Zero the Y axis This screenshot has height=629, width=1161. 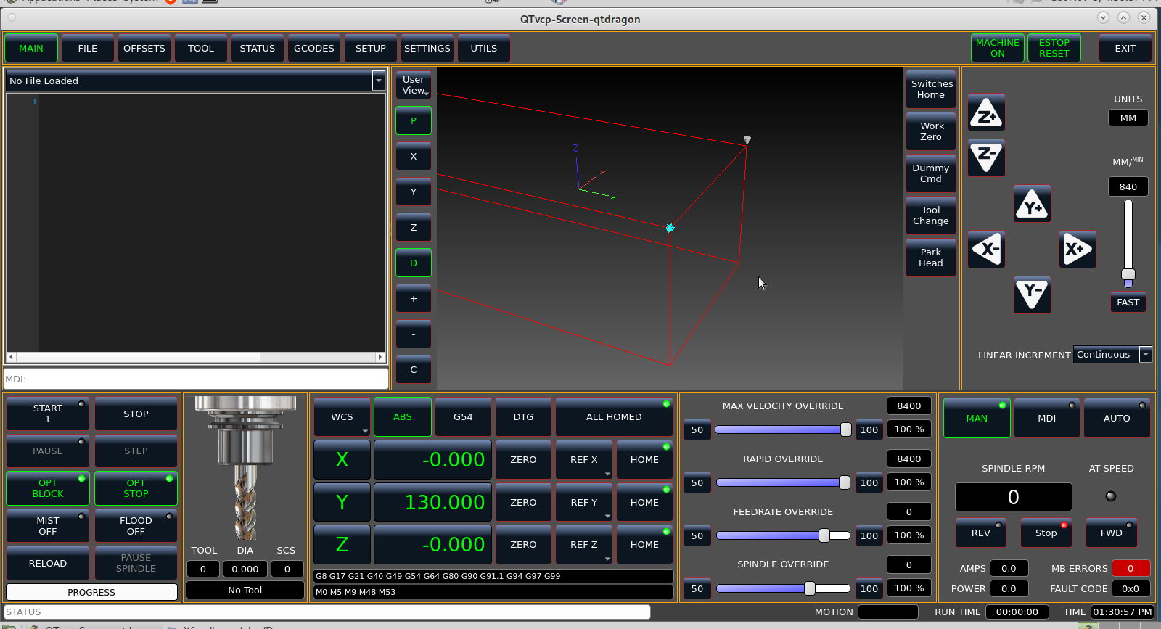click(x=523, y=502)
